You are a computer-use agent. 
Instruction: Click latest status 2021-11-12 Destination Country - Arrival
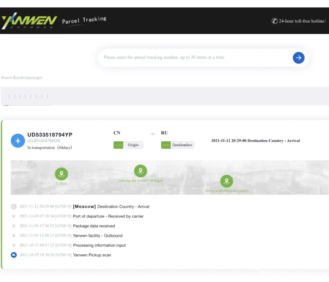[x=256, y=141]
